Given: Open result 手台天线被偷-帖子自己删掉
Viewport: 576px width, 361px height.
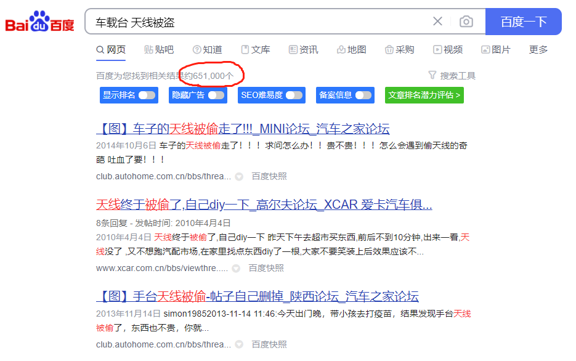Looking at the screenshot, I should (258, 296).
